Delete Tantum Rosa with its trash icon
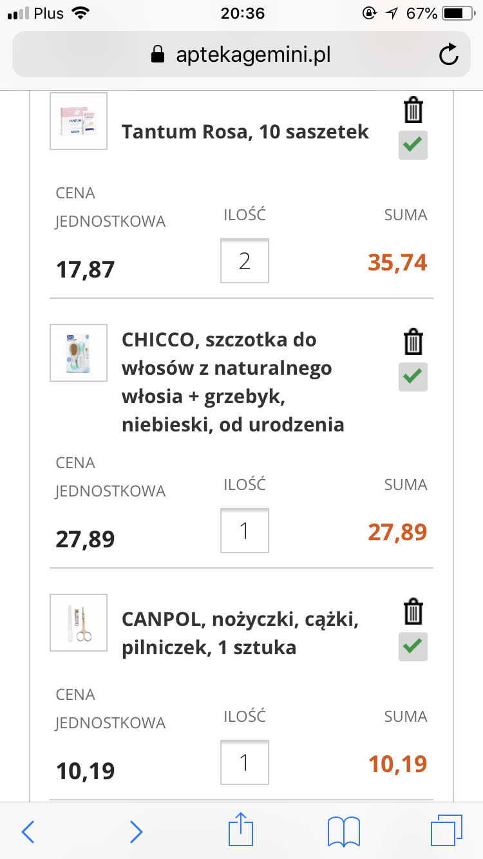This screenshot has width=483, height=859. click(x=413, y=110)
